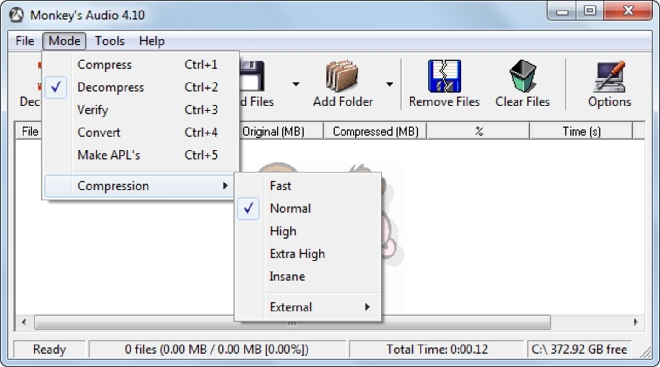Click the Clear Files trash bin icon
The width and height of the screenshot is (660, 367).
523,76
